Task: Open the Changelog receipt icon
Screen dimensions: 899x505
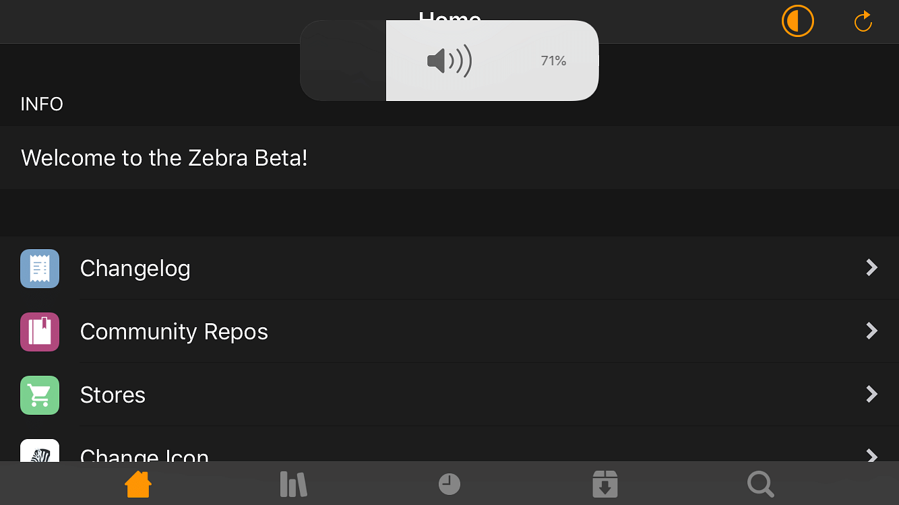Action: coord(40,269)
